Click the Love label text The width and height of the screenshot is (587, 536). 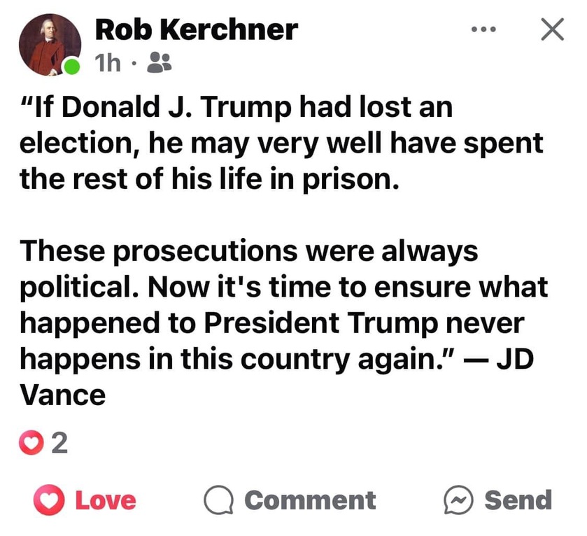coord(106,500)
